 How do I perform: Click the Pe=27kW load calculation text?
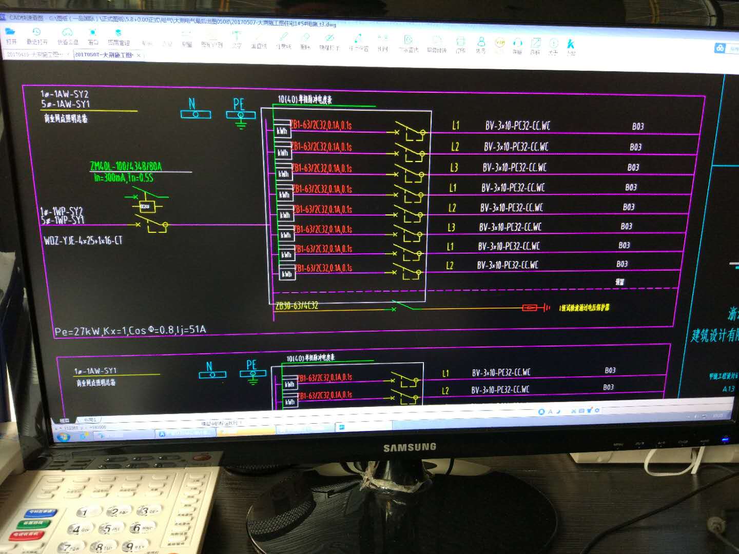[x=130, y=330]
